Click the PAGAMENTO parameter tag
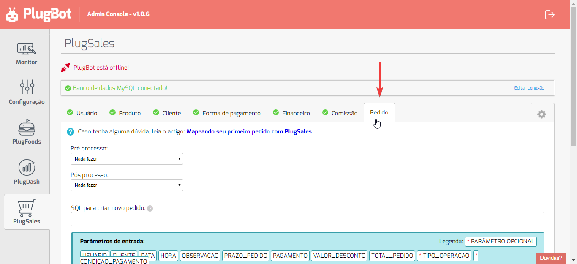The height and width of the screenshot is (264, 577). (x=290, y=256)
